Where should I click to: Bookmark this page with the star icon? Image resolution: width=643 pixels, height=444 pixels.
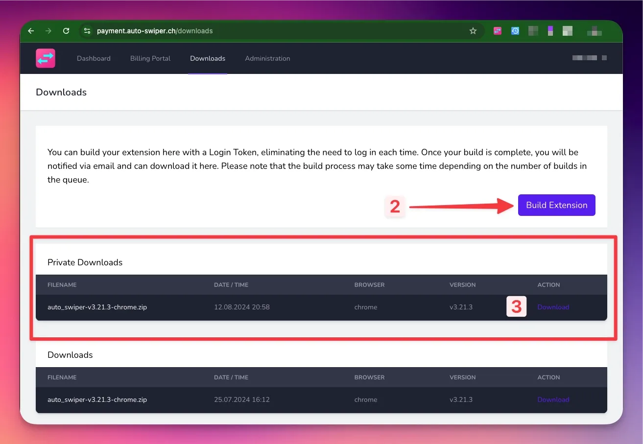pos(473,31)
